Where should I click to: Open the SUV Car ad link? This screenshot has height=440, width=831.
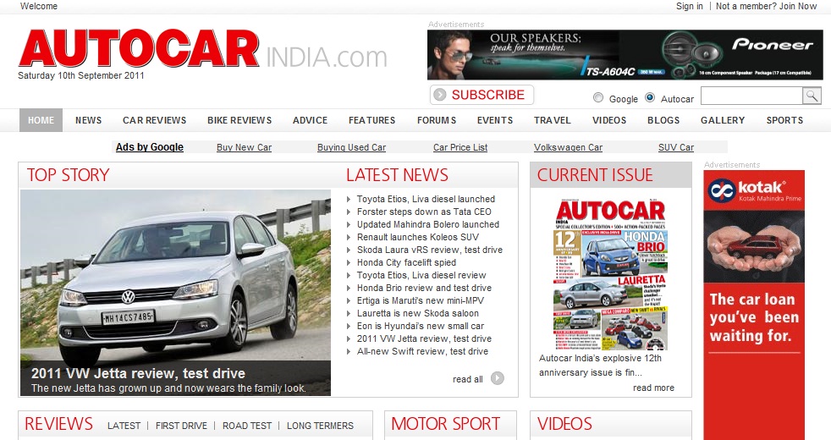(676, 147)
